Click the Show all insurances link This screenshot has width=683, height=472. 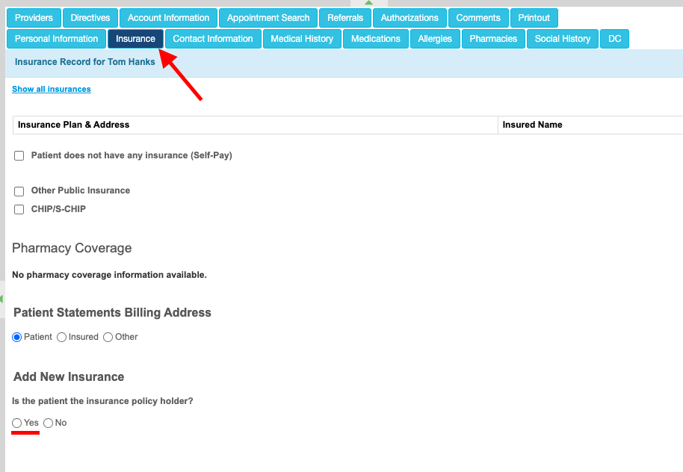click(x=52, y=89)
